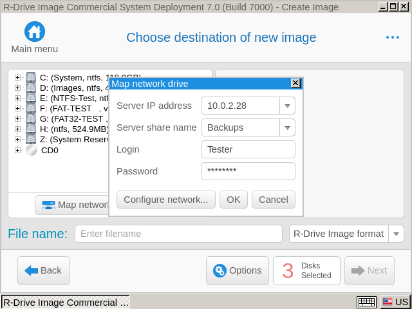
Task: Open the Server IP address dropdown arrow
Action: click(287, 106)
